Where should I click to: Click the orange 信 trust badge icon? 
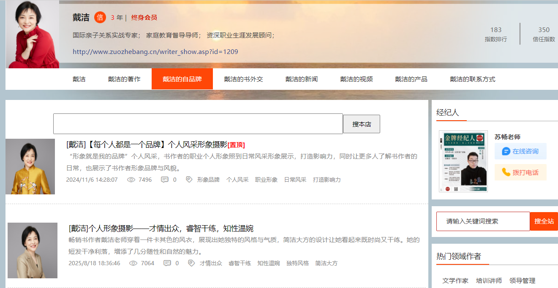click(100, 17)
